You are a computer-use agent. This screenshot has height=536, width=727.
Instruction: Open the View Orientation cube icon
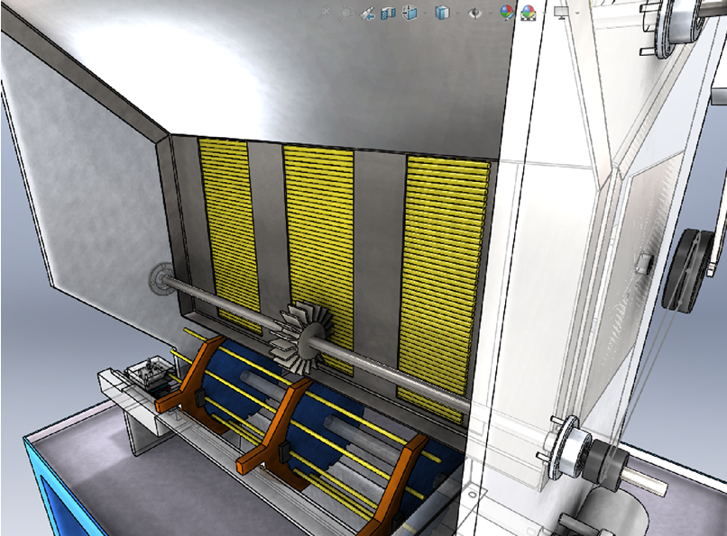click(x=410, y=13)
